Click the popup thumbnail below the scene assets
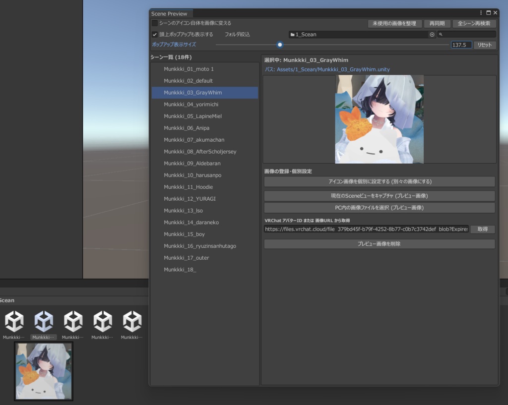Image resolution: width=508 pixels, height=405 pixels. click(44, 371)
